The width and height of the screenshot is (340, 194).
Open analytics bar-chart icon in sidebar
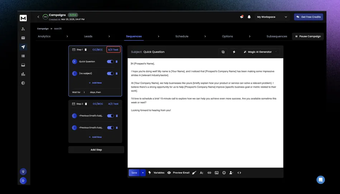tap(23, 74)
